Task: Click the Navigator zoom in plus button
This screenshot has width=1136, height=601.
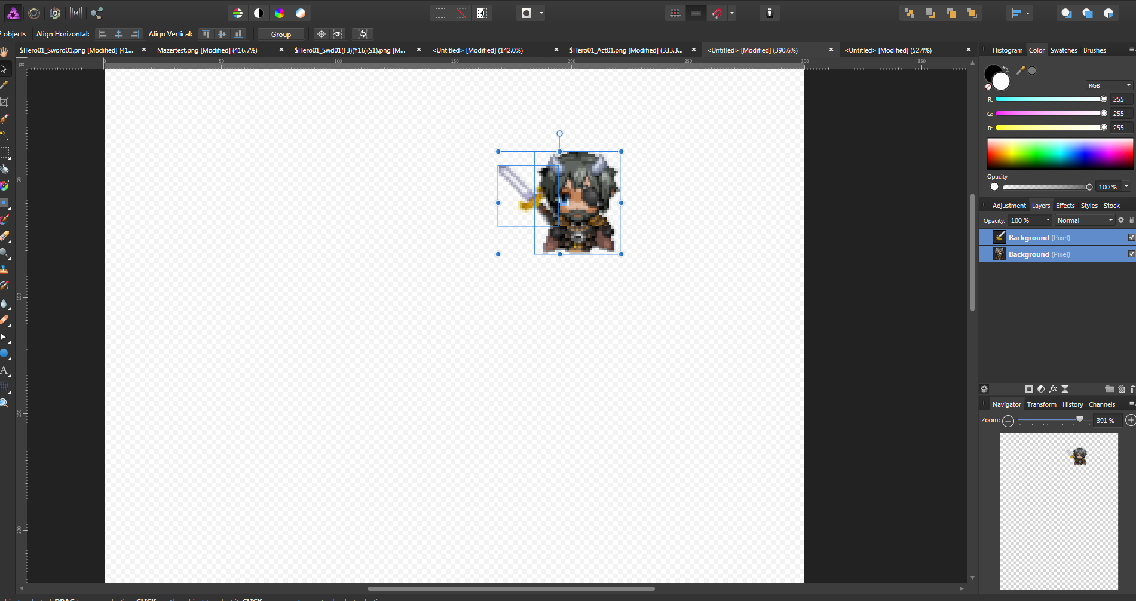Action: [x=1130, y=421]
